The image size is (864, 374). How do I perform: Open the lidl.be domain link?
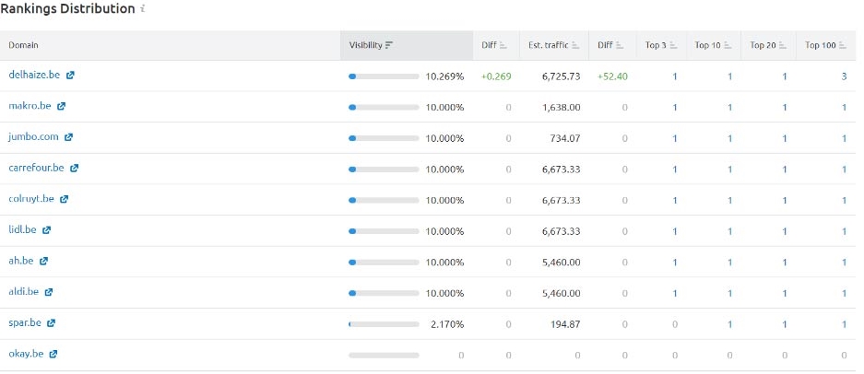(x=23, y=229)
